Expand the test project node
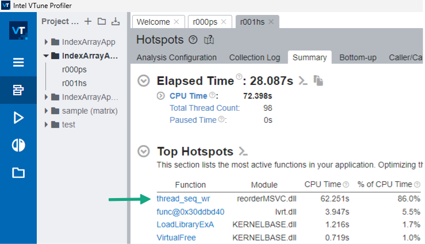The image size is (425, 244). (46, 125)
